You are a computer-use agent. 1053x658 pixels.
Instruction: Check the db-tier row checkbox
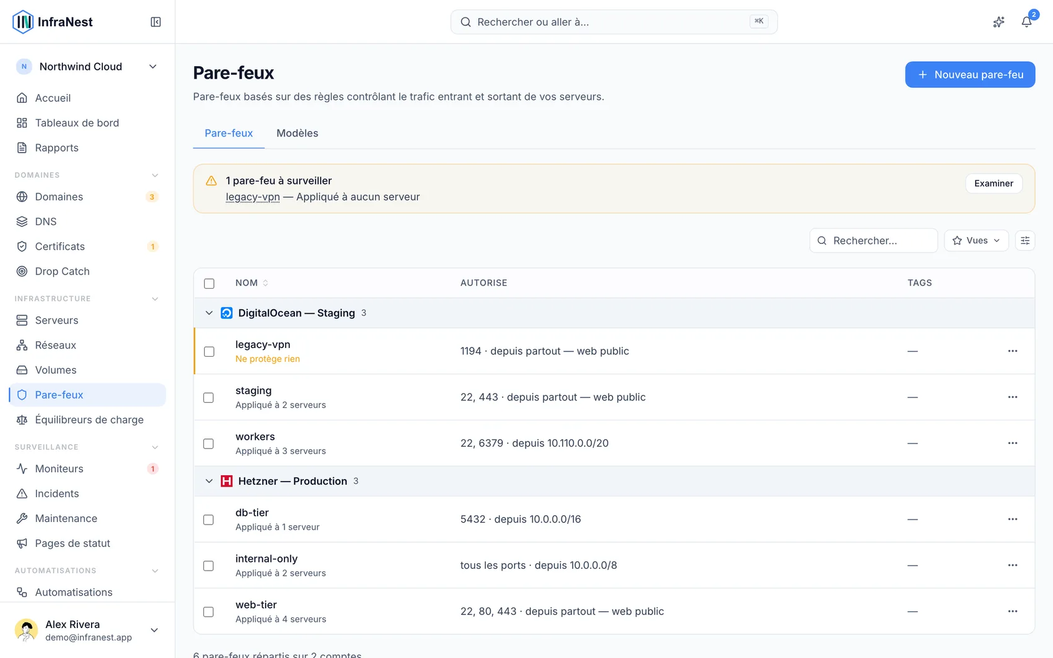[209, 520]
